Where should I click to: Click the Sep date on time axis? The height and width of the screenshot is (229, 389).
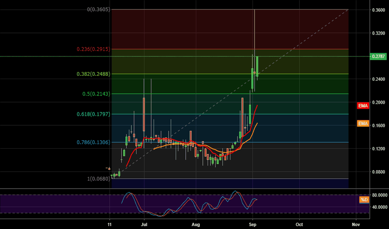pos(253,224)
